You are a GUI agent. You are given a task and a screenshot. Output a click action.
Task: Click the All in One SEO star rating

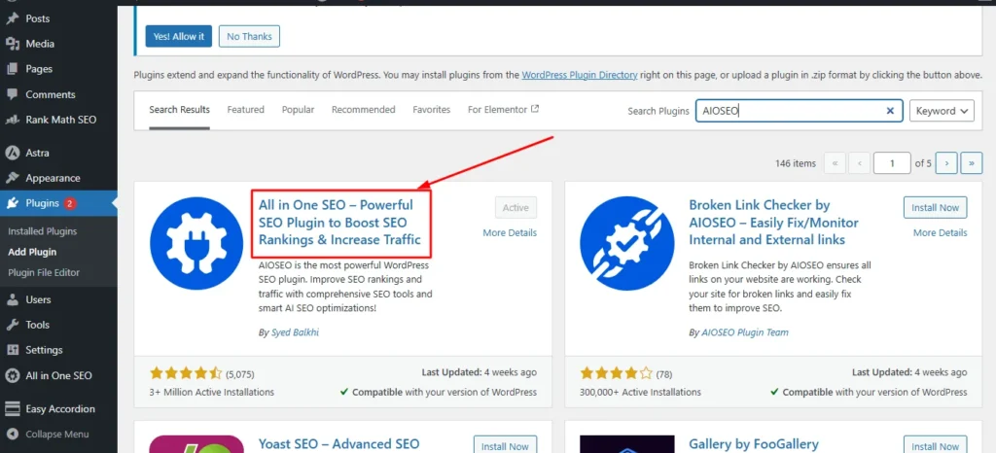[186, 372]
